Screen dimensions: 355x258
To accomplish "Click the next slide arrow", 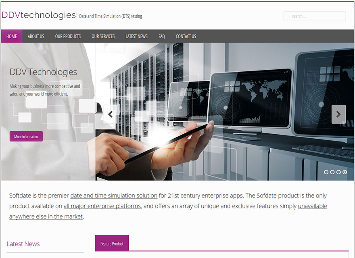I will [338, 114].
